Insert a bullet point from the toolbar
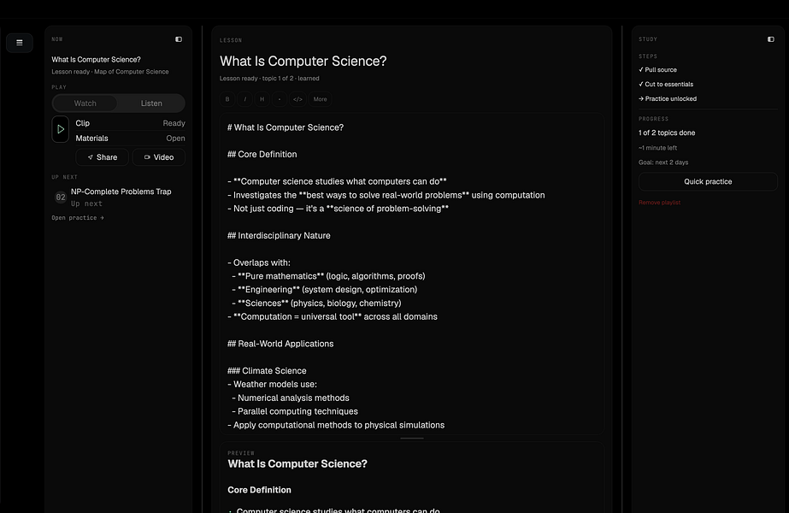Image resolution: width=789 pixels, height=513 pixels. tap(280, 99)
